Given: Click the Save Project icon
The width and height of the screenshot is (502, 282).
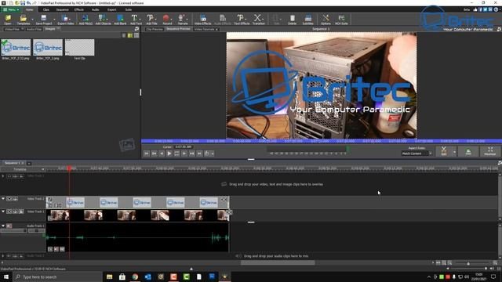Looking at the screenshot, I should pos(44,20).
